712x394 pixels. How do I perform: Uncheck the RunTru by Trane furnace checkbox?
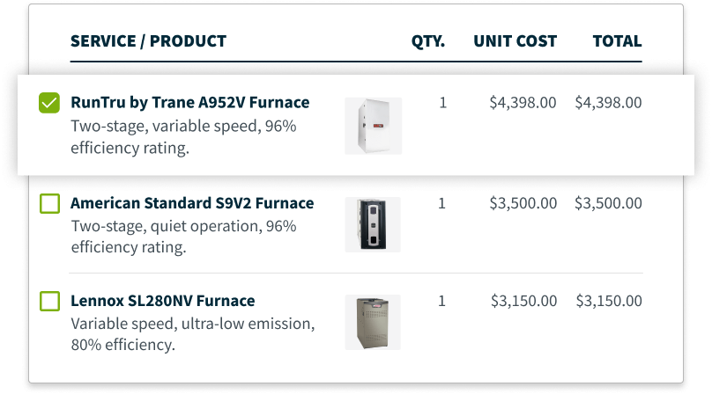(49, 103)
